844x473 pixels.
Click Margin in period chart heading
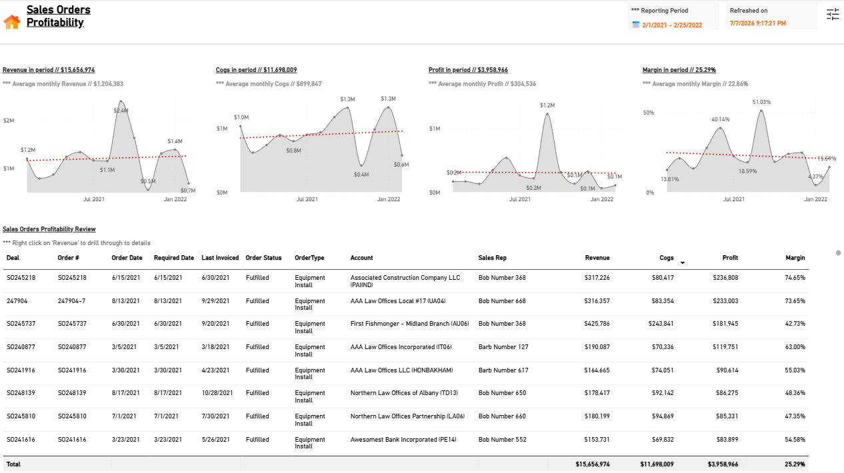(x=679, y=70)
